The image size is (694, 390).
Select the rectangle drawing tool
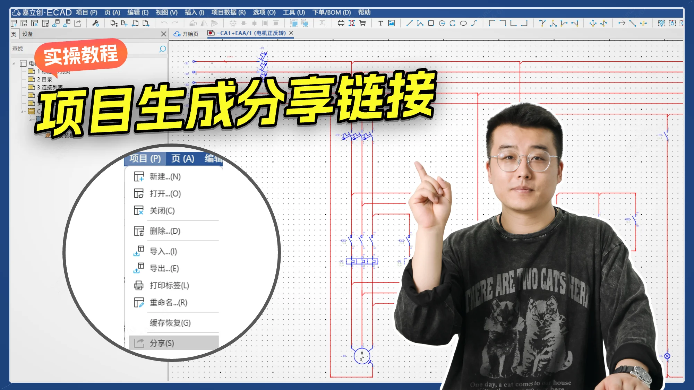(x=431, y=23)
